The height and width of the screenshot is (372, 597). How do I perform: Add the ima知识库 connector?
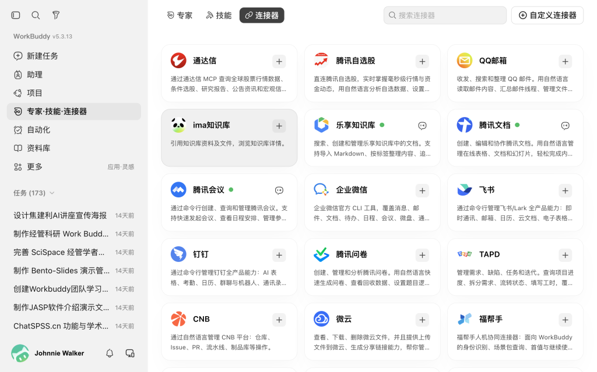pyautogui.click(x=279, y=126)
